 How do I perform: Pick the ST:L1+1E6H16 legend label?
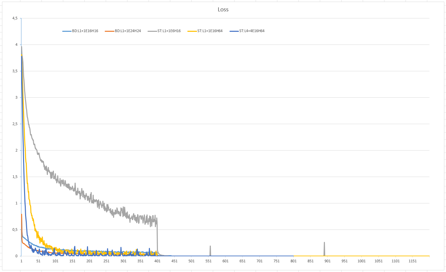[169, 31]
